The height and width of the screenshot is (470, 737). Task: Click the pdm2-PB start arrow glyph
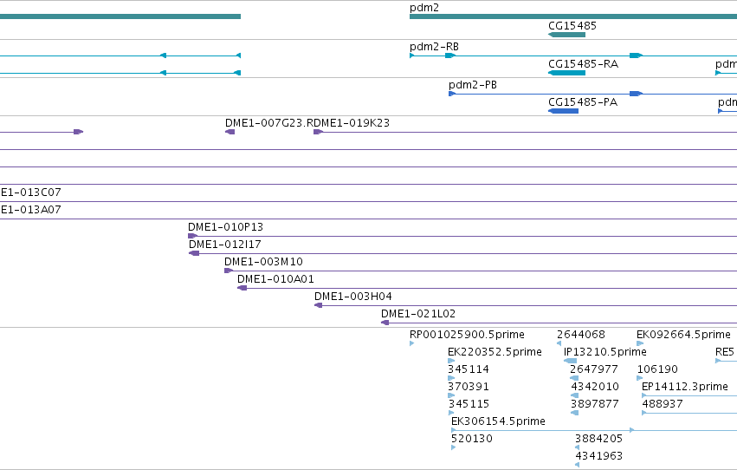452,94
